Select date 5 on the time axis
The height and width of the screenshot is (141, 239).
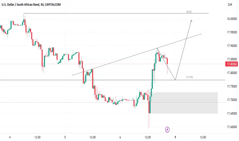coord(65,137)
